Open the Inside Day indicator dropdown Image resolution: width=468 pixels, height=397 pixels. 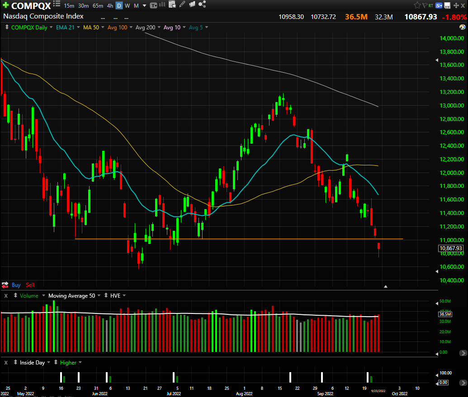point(49,362)
